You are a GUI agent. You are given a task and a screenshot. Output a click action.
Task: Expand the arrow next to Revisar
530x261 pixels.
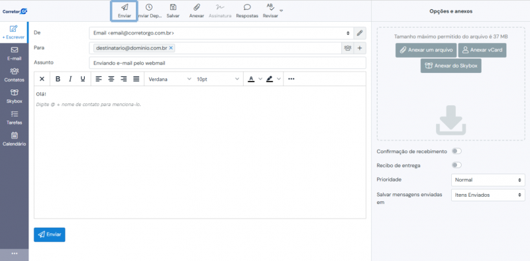(x=281, y=11)
